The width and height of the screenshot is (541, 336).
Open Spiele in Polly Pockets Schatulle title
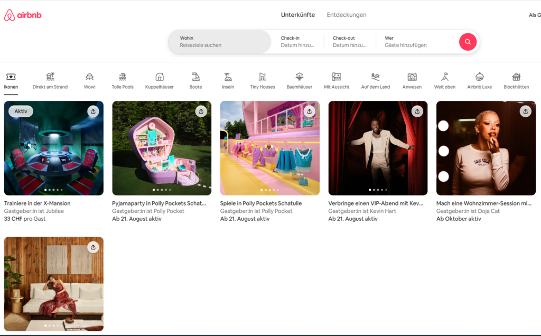tap(261, 203)
